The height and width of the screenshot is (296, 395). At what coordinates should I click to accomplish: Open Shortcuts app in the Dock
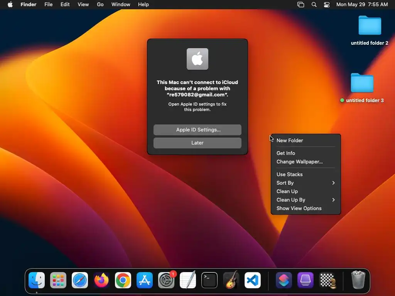pyautogui.click(x=284, y=280)
